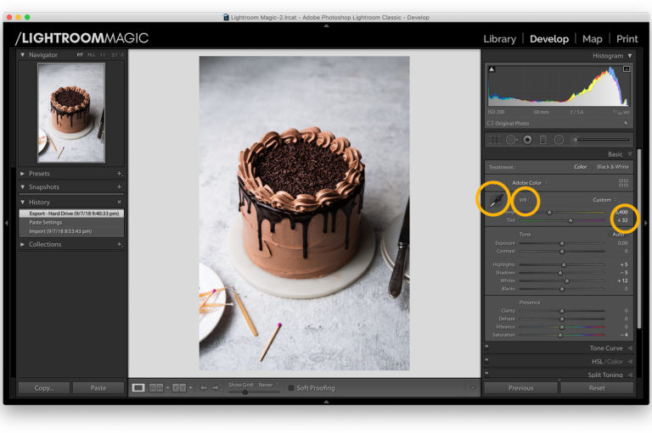Select Import history step

[x=71, y=231]
